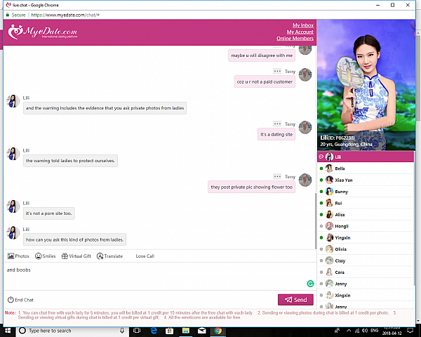Open My Inbox link
This screenshot has height=337, width=421.
click(302, 26)
